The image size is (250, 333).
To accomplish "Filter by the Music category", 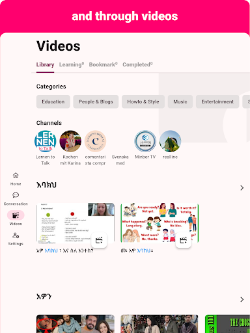I will (x=180, y=101).
